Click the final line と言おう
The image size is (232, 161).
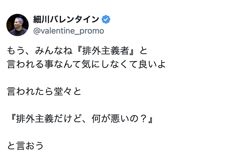(x=25, y=146)
